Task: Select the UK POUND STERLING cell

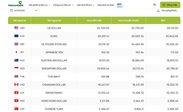Action: point(54,44)
